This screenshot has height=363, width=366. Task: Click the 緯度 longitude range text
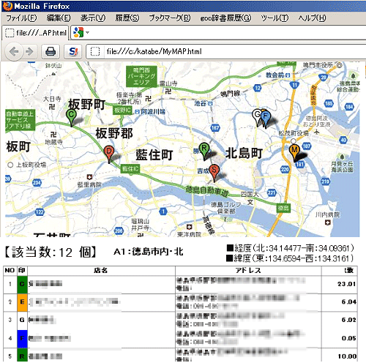290,258
